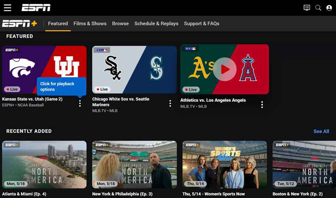Screen dimensions: 336x198
Task: Open Kansas State vs. Utah game thumbnail
Action: pos(44,70)
